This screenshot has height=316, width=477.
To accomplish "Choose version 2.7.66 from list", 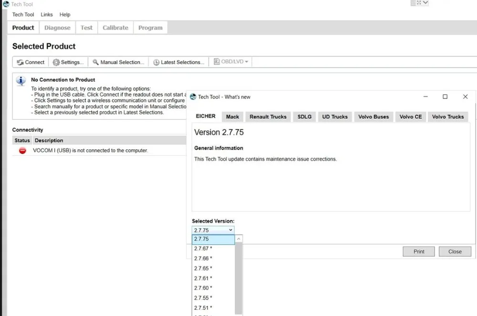I will click(213, 258).
